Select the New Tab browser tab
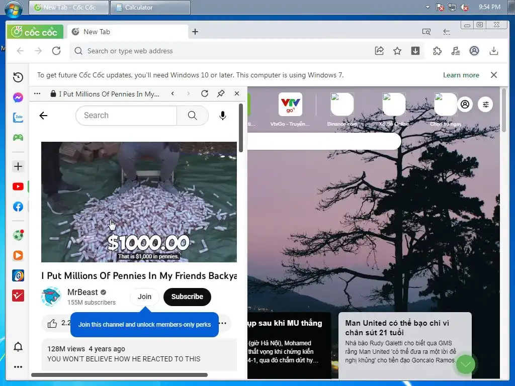The width and height of the screenshot is (515, 386). tap(127, 32)
